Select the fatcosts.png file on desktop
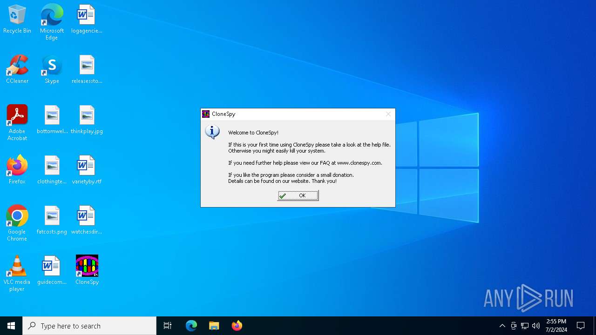This screenshot has height=335, width=596. click(x=52, y=221)
